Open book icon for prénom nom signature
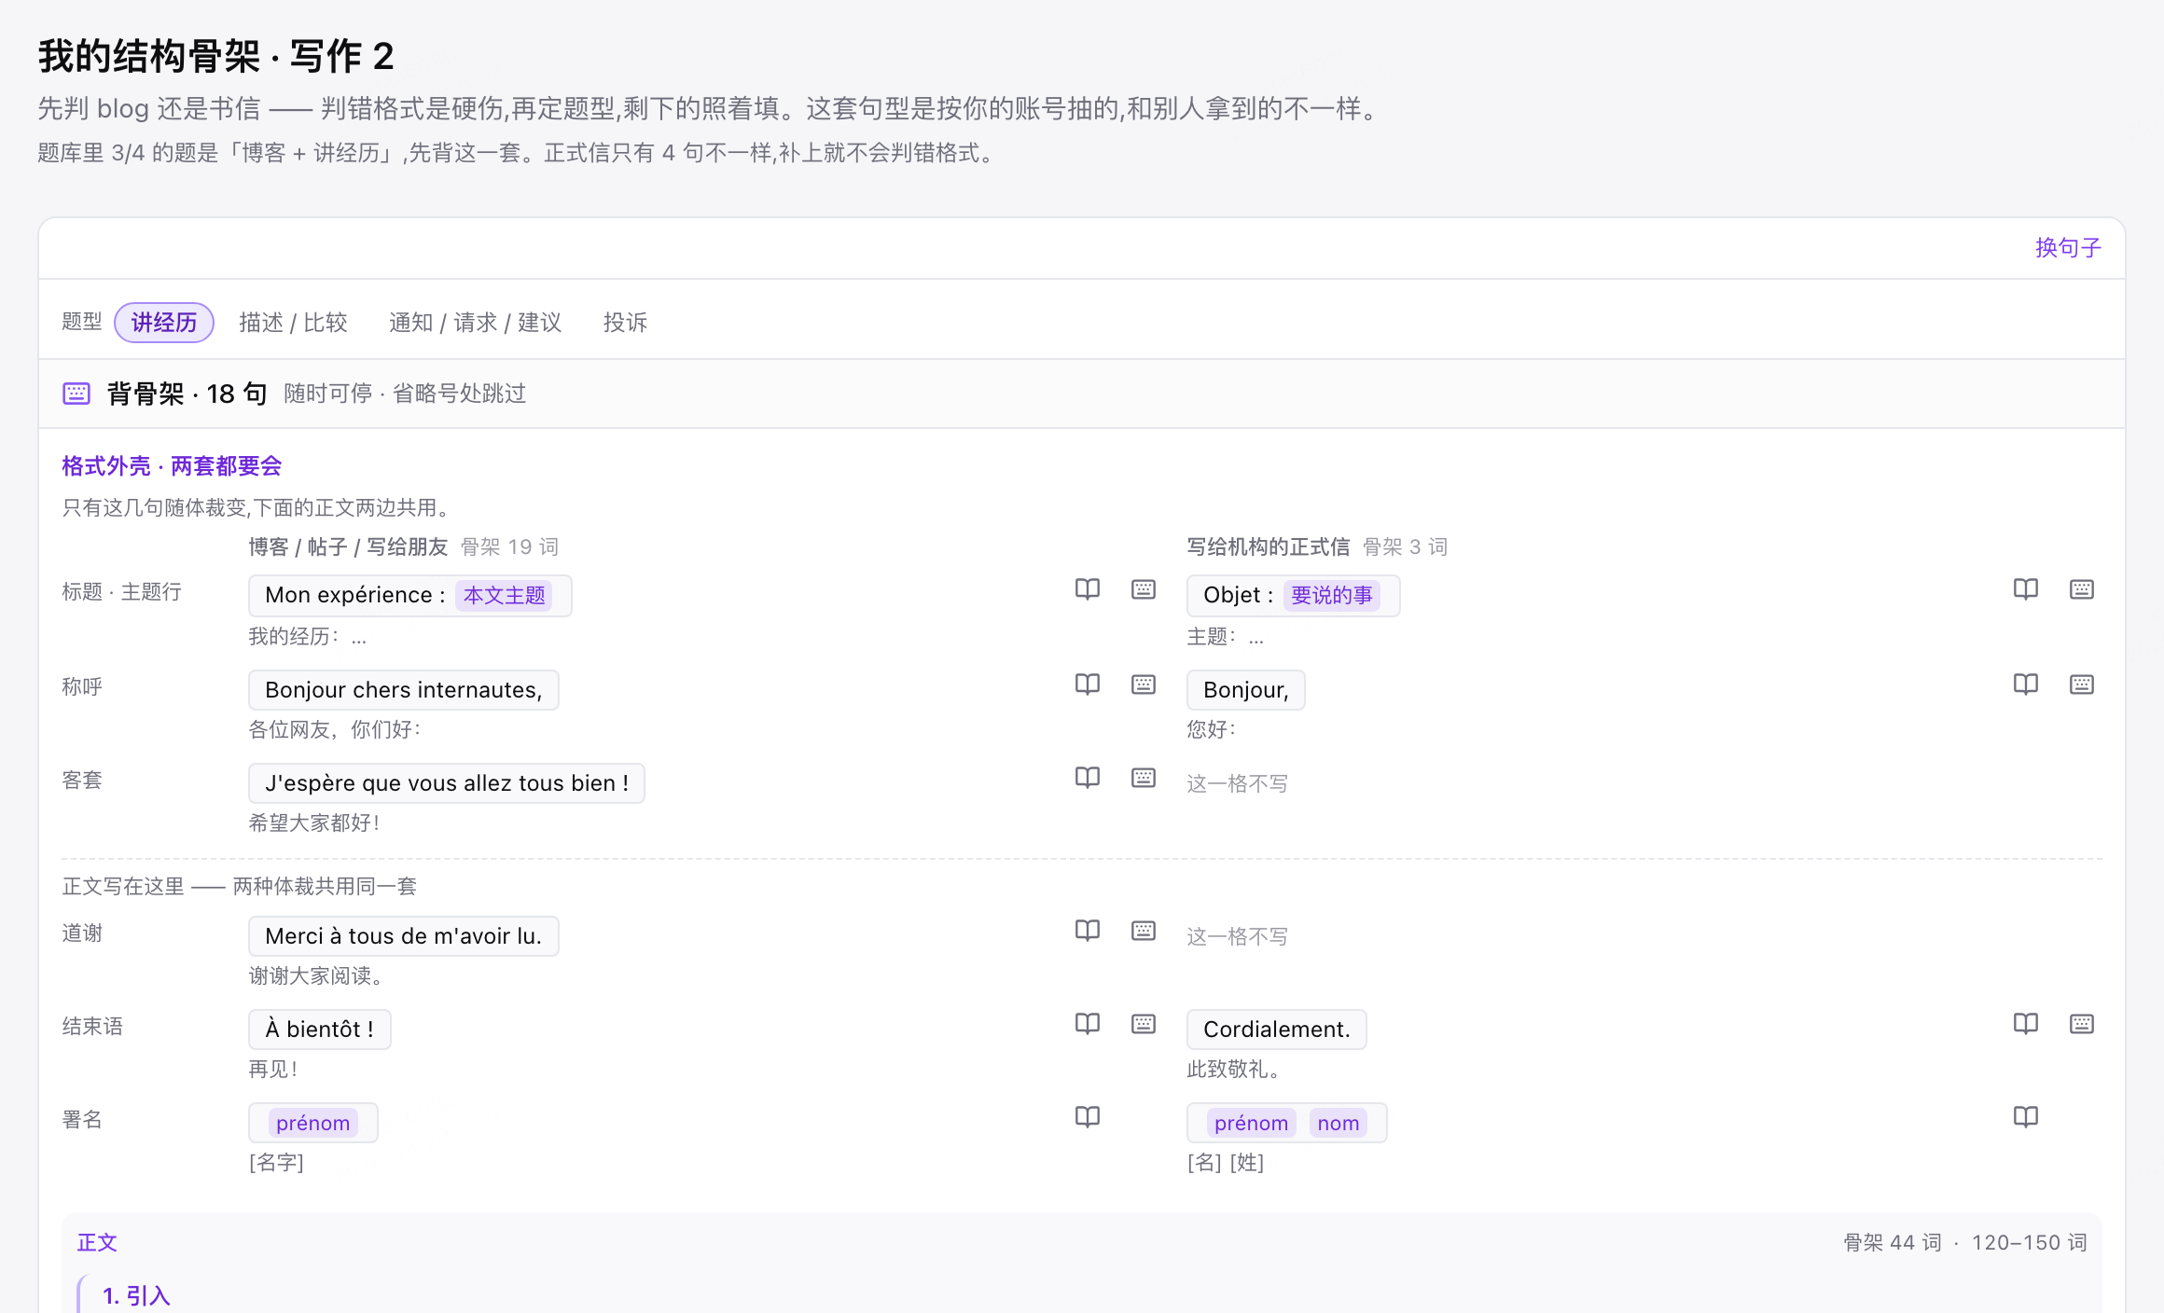This screenshot has width=2164, height=1313. pos(2026,1117)
